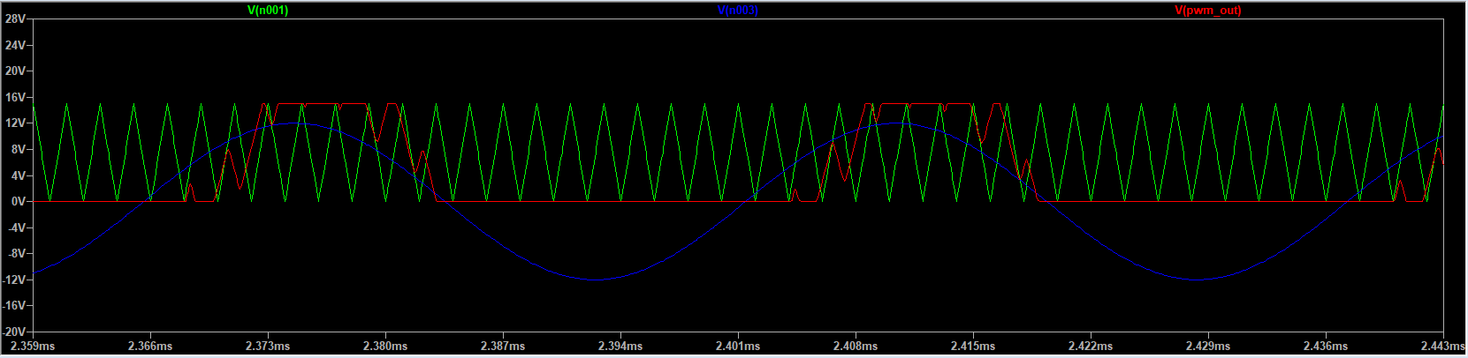Click the 2.401ms time axis label
The width and height of the screenshot is (1468, 358).
738,347
